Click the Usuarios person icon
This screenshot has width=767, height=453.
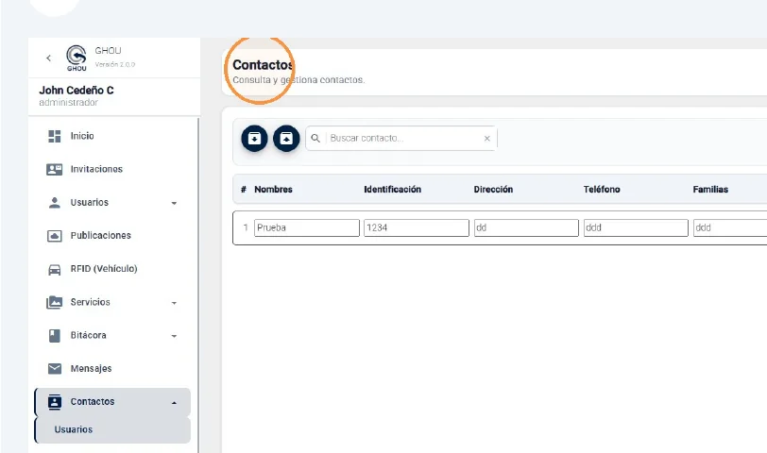(54, 202)
